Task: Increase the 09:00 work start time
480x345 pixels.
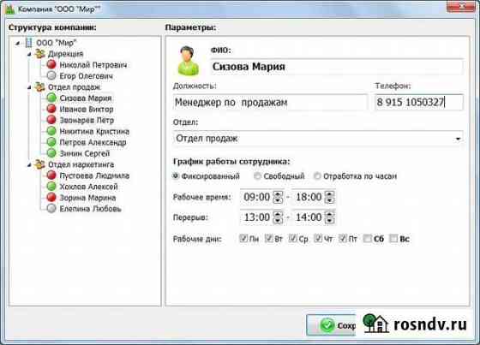Action: [x=278, y=193]
